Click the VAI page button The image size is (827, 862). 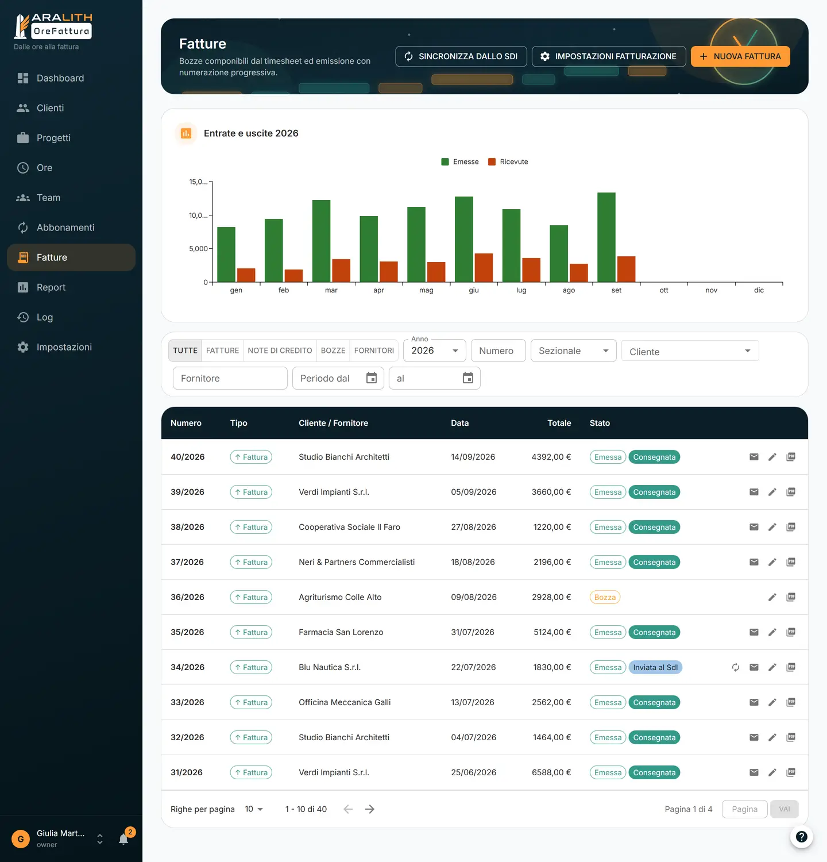point(785,809)
